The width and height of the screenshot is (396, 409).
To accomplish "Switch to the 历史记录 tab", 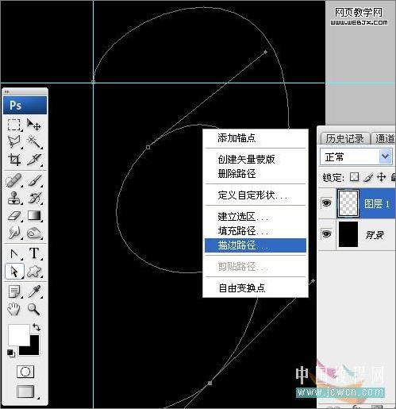I will tap(344, 138).
